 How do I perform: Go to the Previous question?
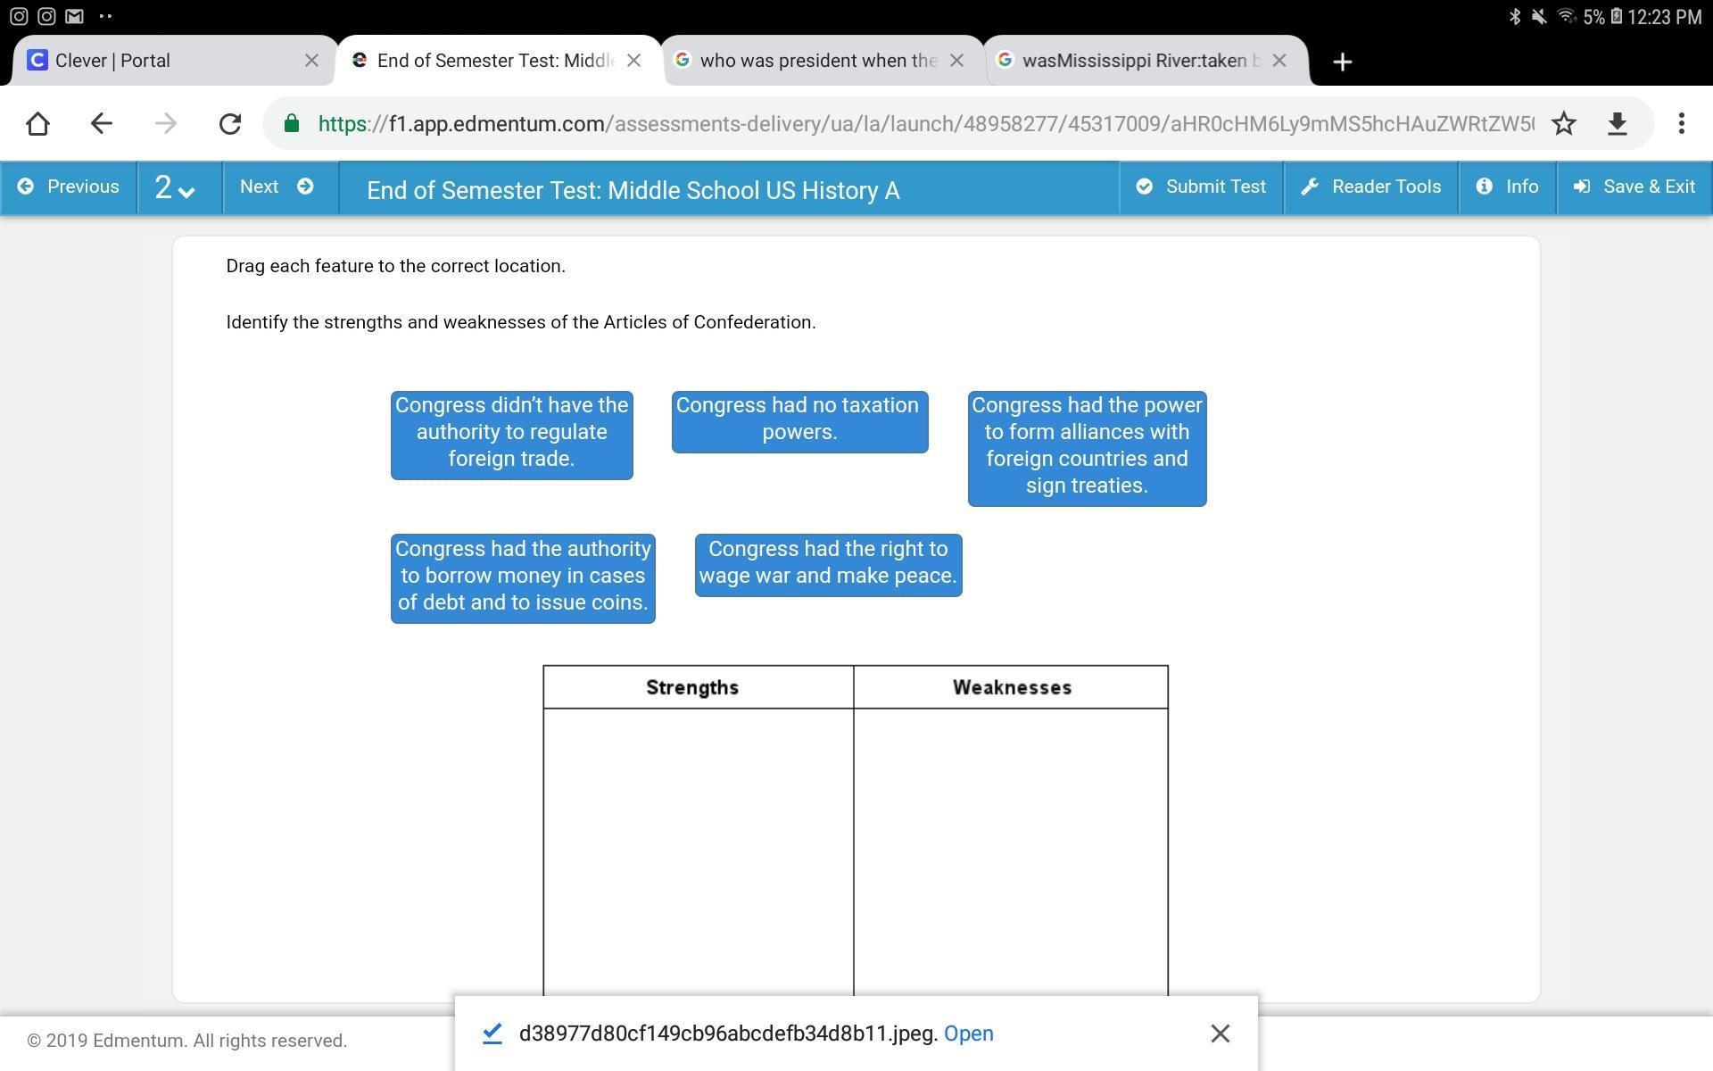click(69, 187)
